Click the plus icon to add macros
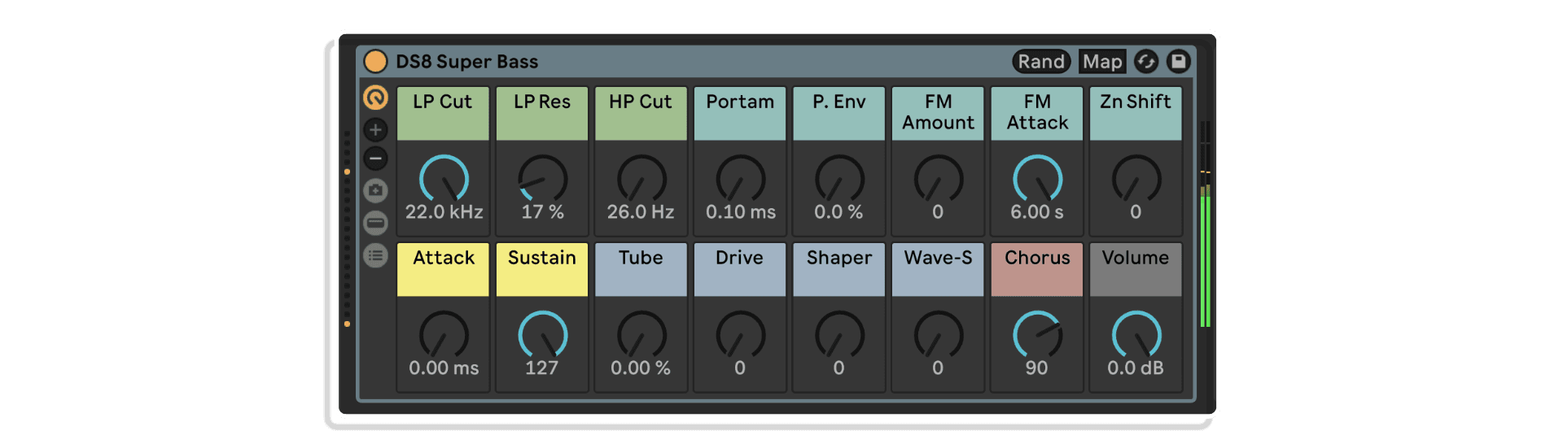1563x448 pixels. point(375,129)
